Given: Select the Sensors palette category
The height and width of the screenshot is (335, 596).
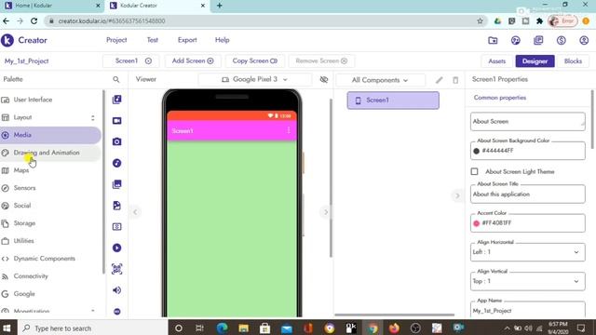Looking at the screenshot, I should click(50, 188).
